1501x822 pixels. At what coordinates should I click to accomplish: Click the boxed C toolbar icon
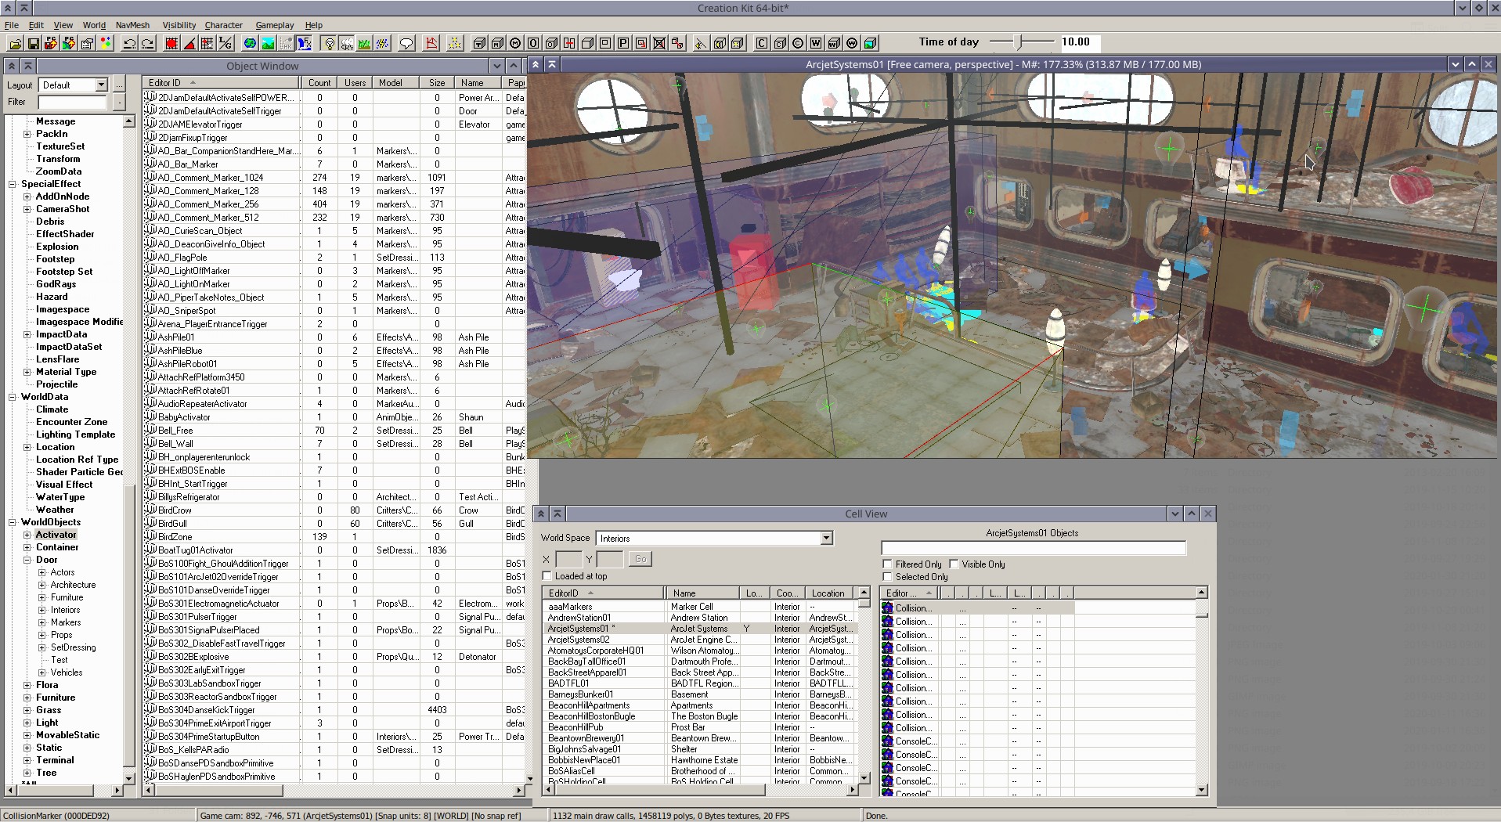[761, 43]
